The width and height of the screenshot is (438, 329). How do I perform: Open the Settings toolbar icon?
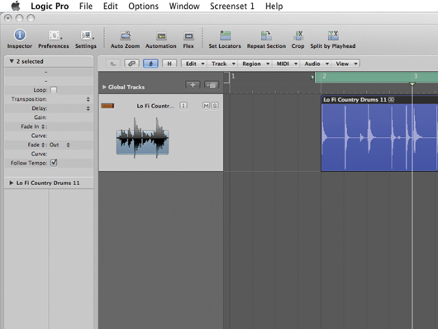click(87, 36)
